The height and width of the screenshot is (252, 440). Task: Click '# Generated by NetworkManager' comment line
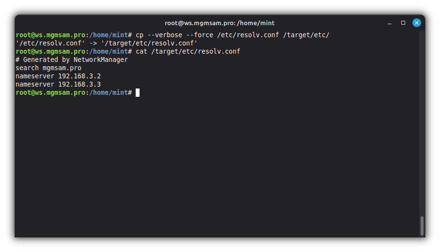point(72,60)
